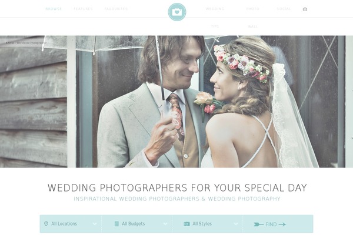Click the FIND button text
353x235 pixels.
click(271, 224)
